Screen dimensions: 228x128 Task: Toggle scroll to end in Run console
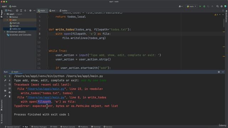10,89
